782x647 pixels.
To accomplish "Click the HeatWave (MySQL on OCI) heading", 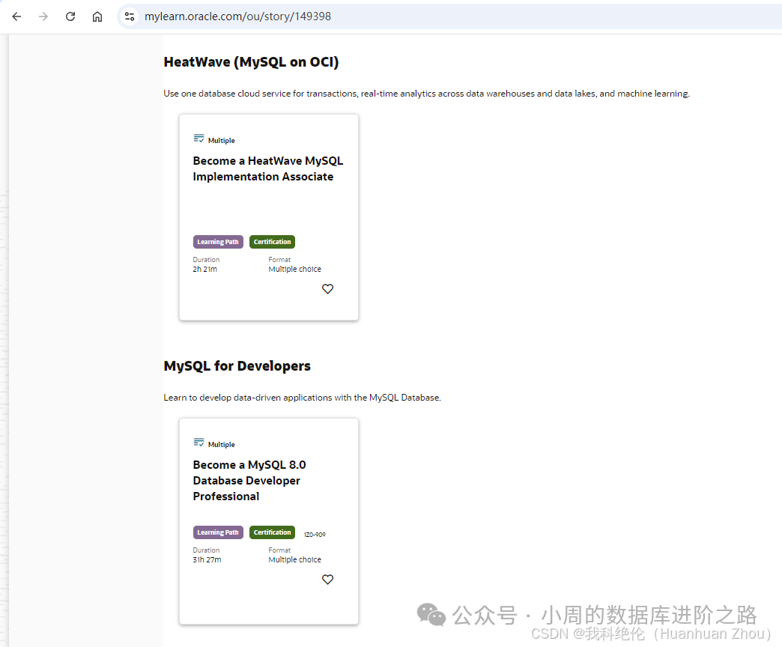I will [x=251, y=62].
